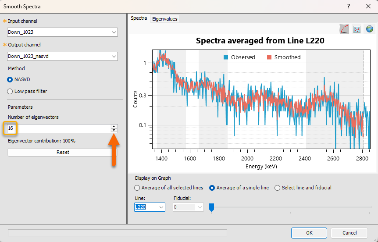378x242 pixels.
Task: Click the red curve graph icon
Action: [x=345, y=29]
